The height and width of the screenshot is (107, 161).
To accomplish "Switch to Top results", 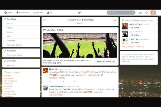I will tap(78, 23).
